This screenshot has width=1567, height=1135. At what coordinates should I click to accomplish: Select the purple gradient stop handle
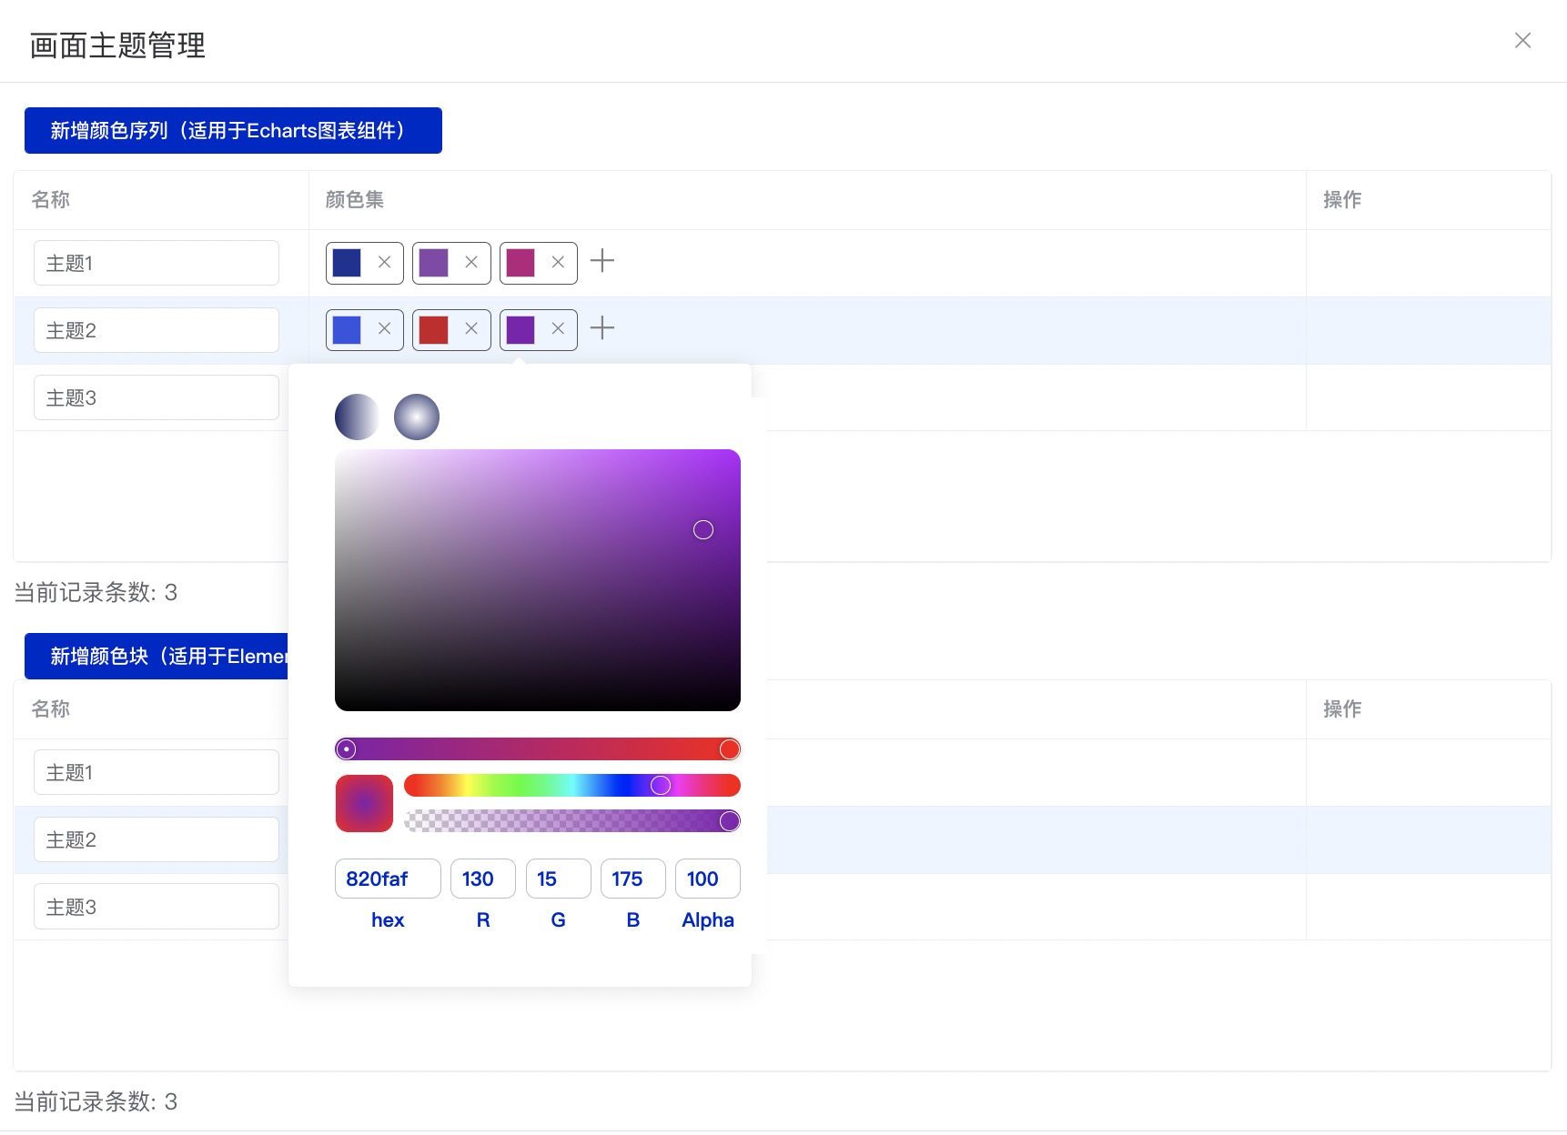pyautogui.click(x=346, y=749)
